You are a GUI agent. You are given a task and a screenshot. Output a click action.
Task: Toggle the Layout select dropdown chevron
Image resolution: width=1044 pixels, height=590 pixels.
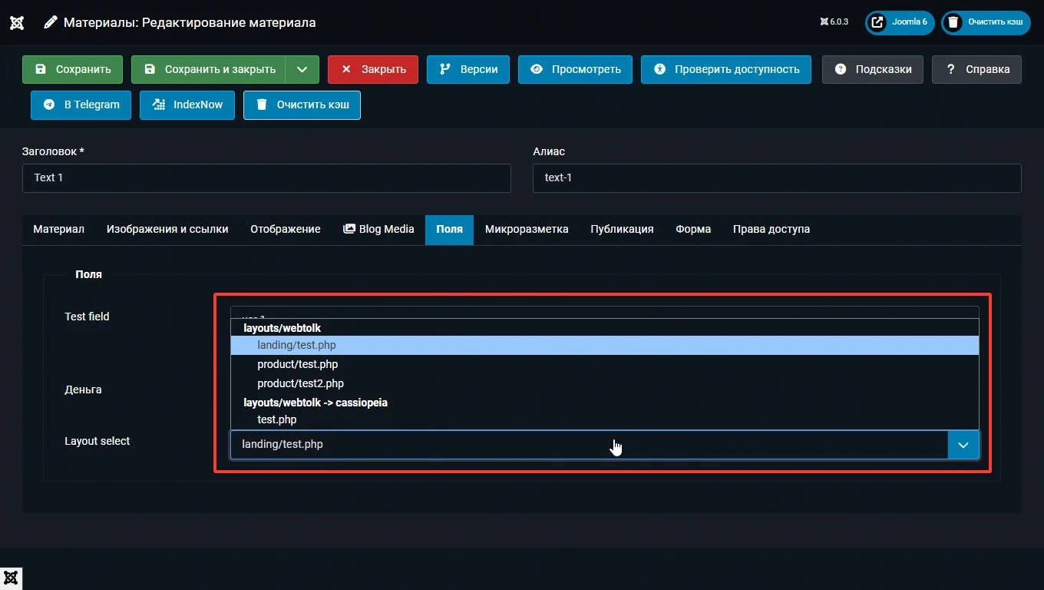[x=963, y=445]
